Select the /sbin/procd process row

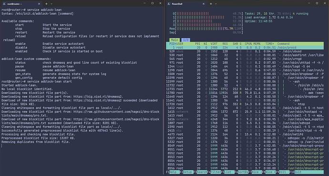(245, 48)
